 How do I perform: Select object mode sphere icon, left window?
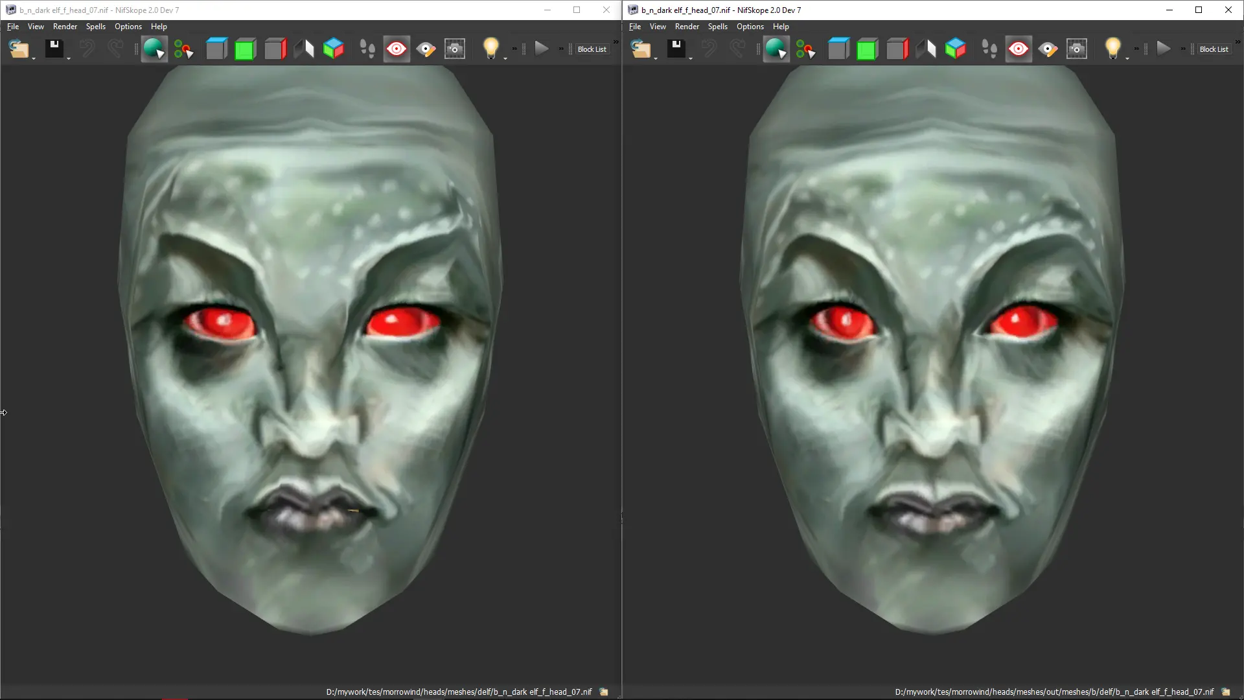(x=154, y=49)
